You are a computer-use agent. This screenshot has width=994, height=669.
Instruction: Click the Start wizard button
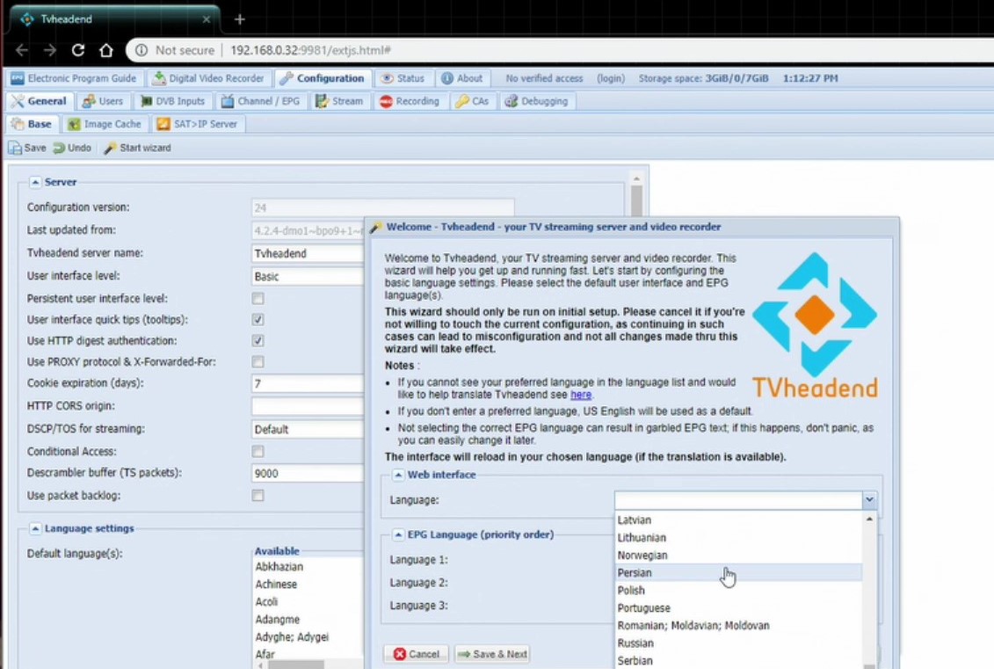pyautogui.click(x=138, y=148)
